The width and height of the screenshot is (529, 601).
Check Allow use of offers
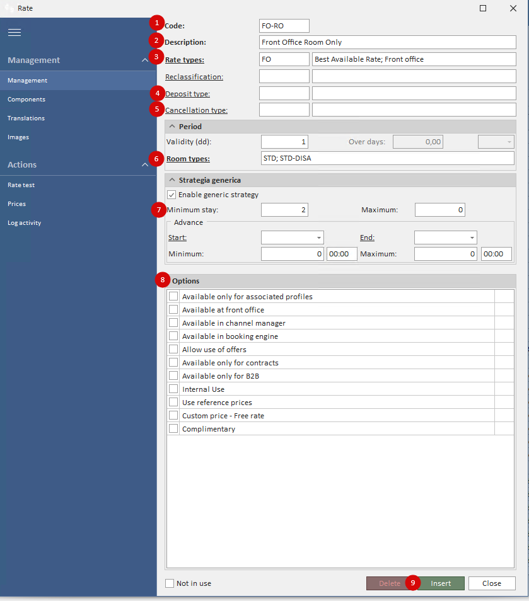tap(173, 349)
